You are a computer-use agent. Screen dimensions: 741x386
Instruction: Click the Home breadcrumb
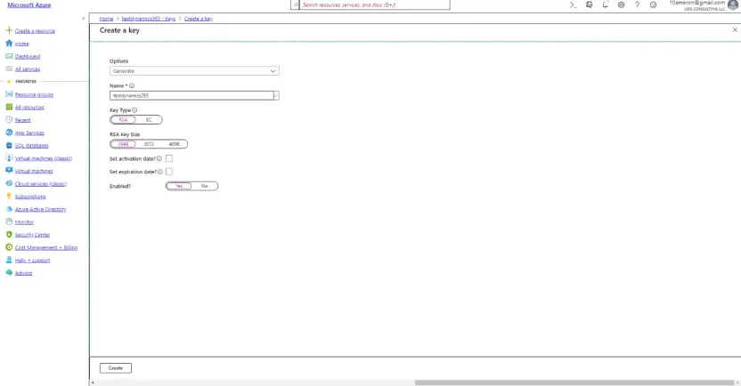pos(106,19)
